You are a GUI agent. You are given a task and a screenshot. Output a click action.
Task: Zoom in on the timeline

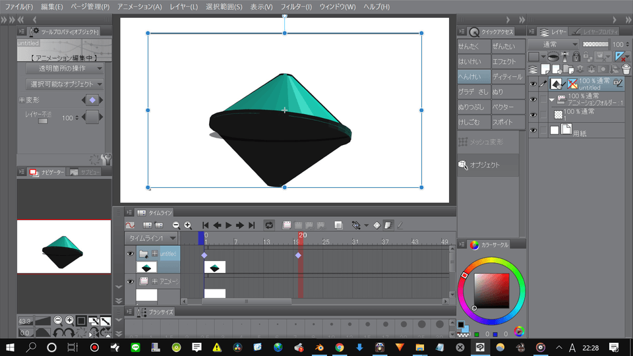[x=188, y=225]
